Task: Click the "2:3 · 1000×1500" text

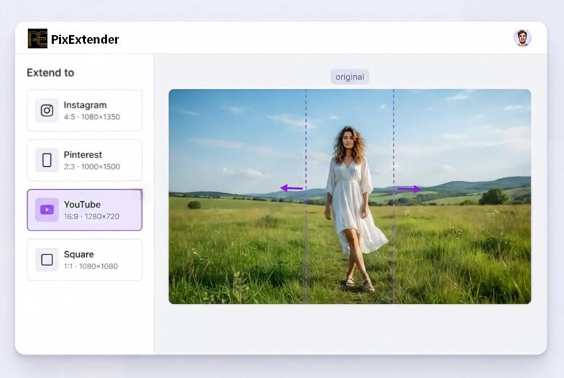Action: 92,167
